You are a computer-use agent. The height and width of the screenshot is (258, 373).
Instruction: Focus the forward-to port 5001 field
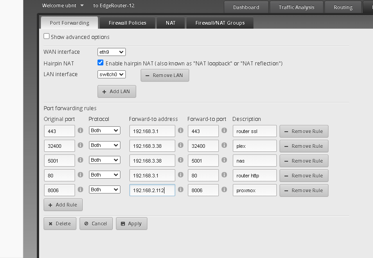click(203, 161)
